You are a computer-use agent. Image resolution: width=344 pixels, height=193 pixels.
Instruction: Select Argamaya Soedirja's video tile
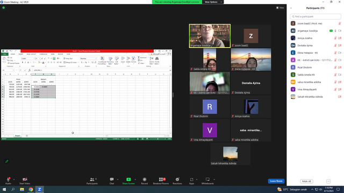point(210,36)
